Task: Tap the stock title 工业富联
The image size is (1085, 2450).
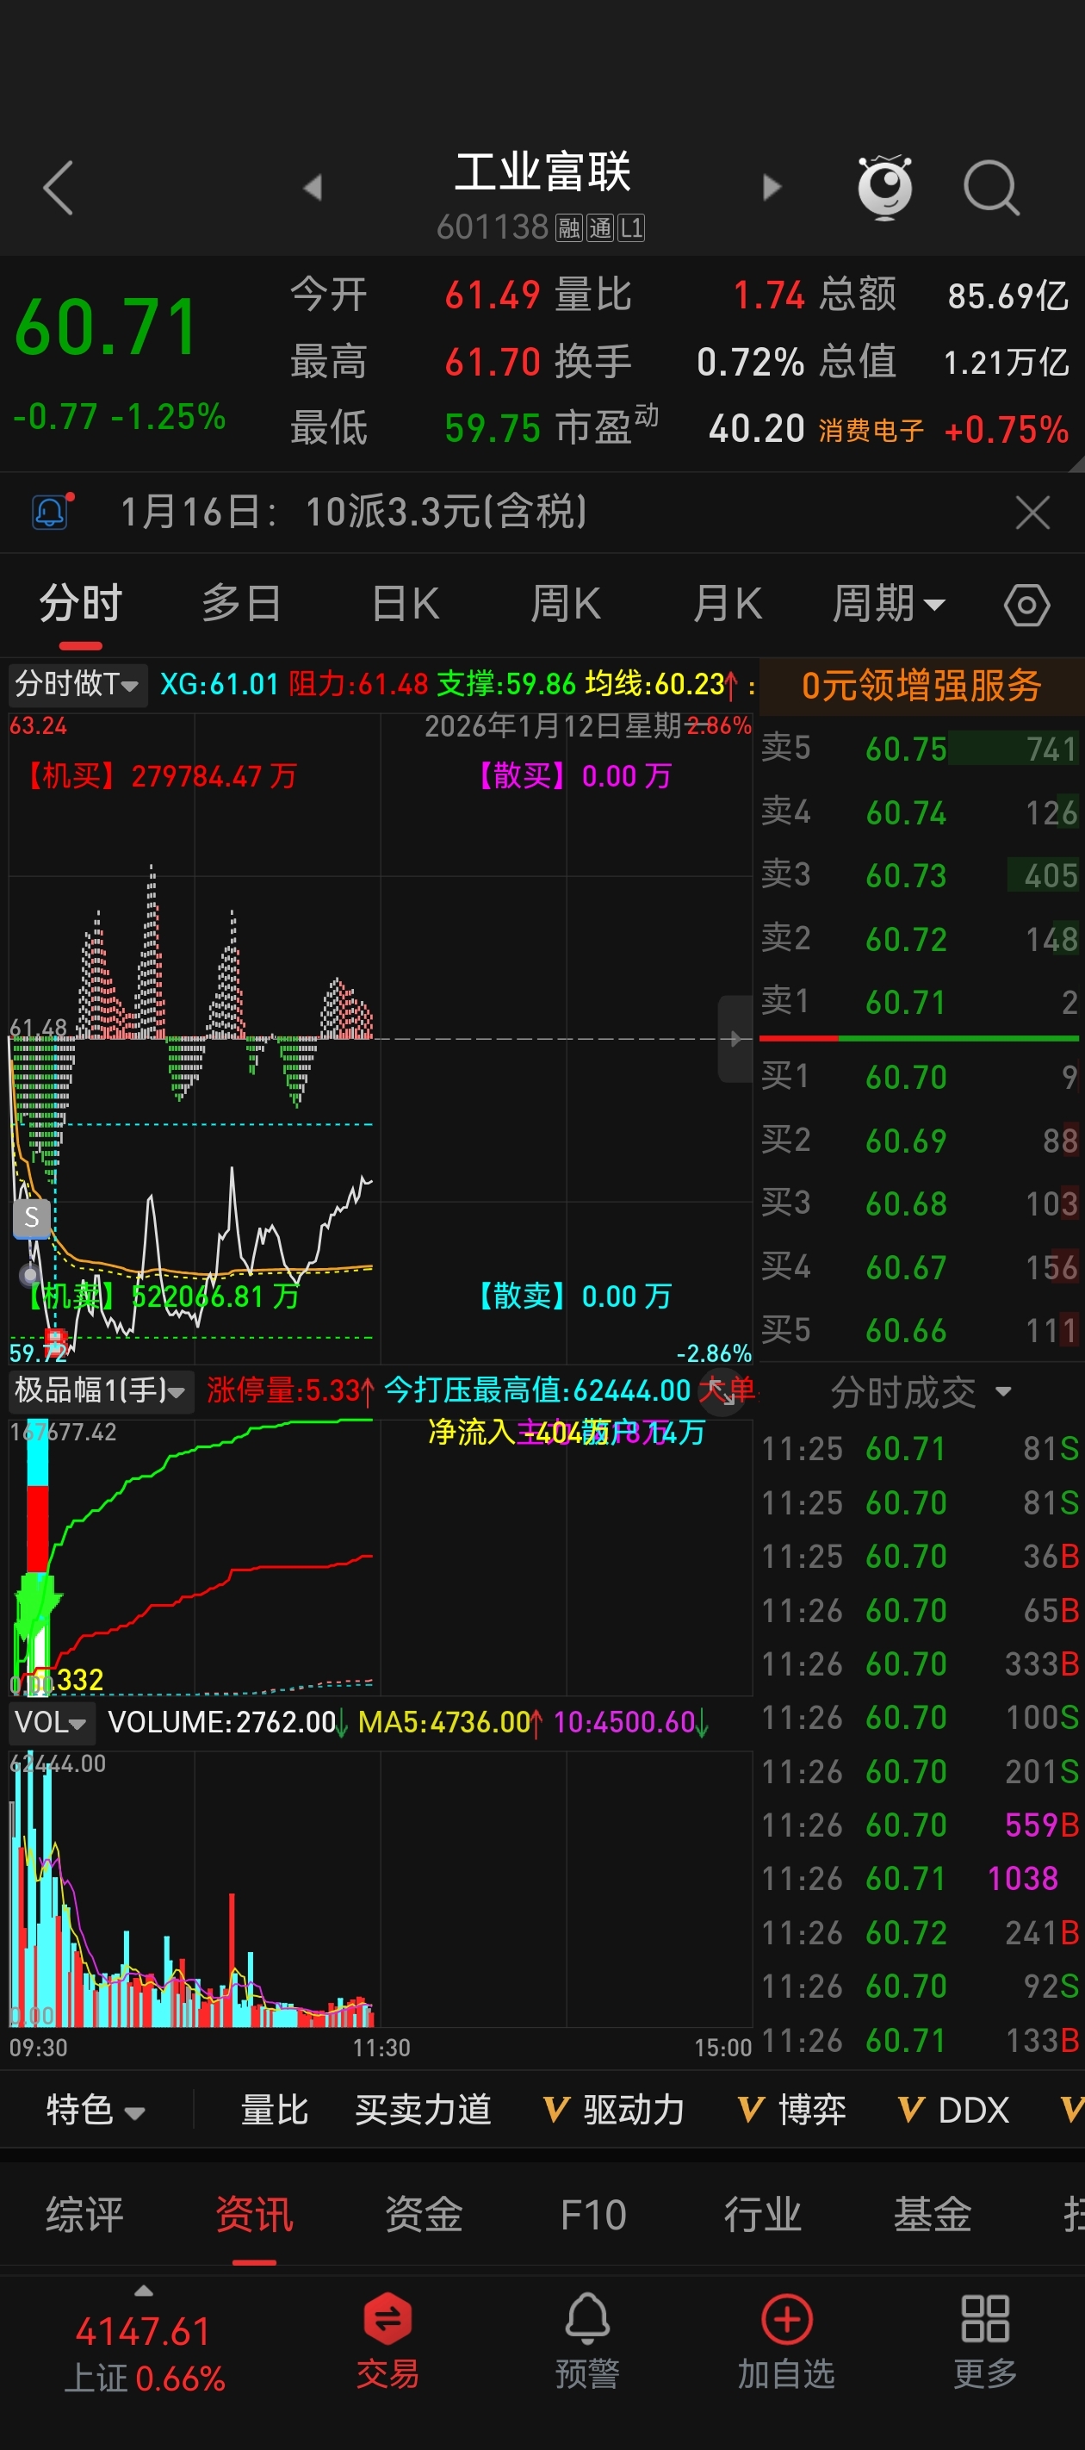Action: 542,172
